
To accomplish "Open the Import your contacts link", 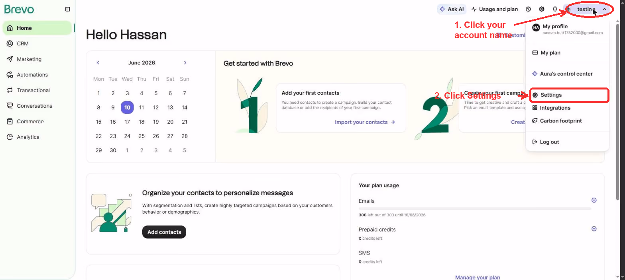I will point(365,122).
